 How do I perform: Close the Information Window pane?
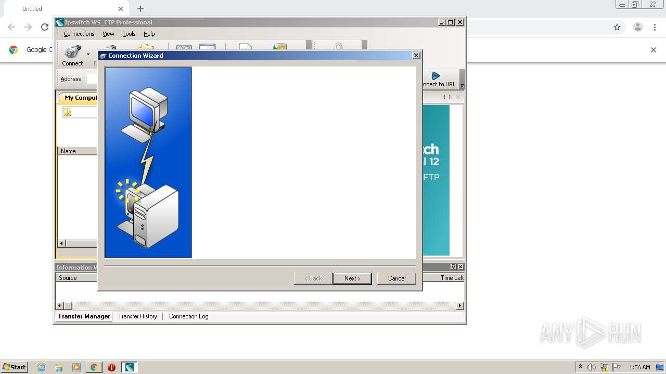click(x=460, y=266)
